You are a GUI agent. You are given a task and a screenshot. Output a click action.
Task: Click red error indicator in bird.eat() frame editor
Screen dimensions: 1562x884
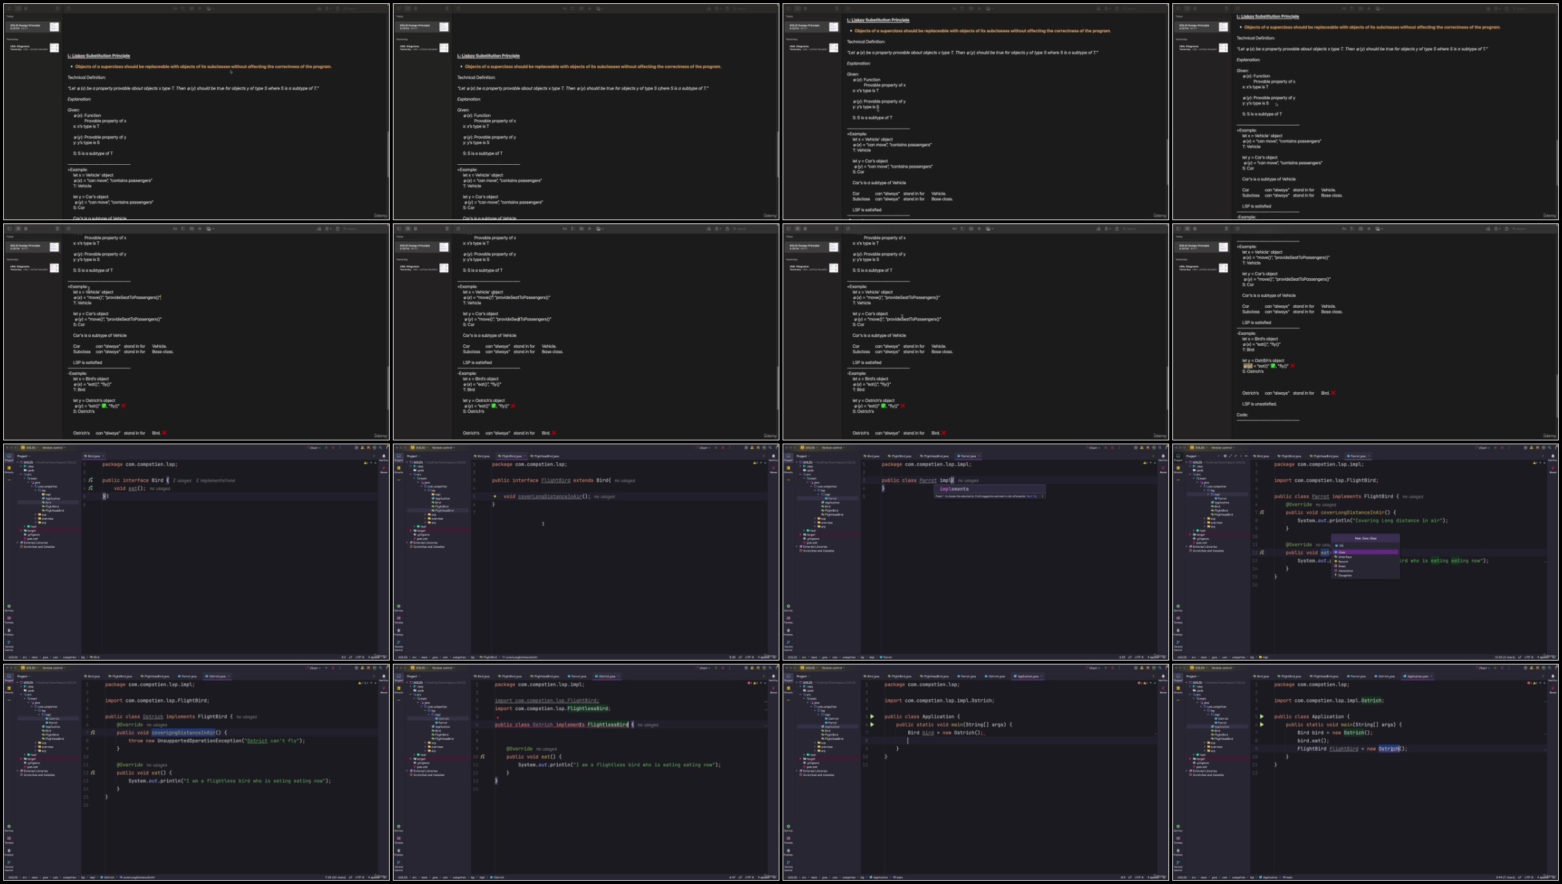(1530, 683)
